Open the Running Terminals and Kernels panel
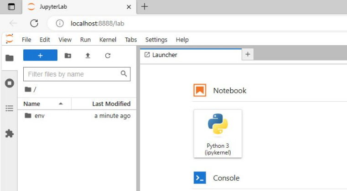Image resolution: width=347 pixels, height=191 pixels. [10, 83]
